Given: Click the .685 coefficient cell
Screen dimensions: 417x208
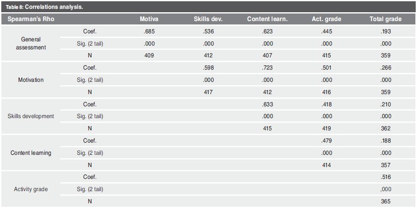Looking at the screenshot, I should (149, 31).
